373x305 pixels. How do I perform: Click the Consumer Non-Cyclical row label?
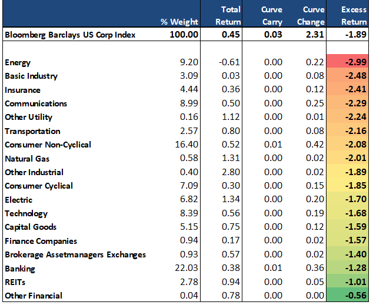[48, 145]
